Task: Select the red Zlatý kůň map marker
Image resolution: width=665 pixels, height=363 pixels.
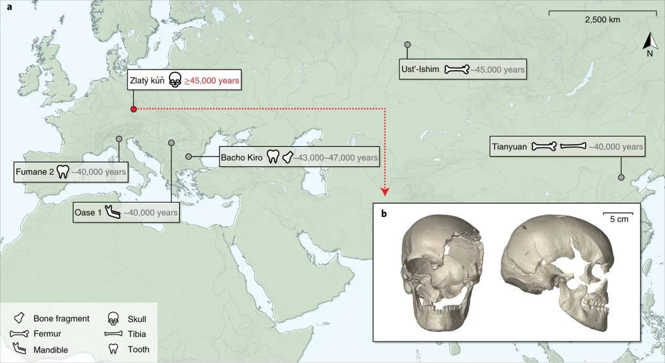Action: (x=133, y=109)
